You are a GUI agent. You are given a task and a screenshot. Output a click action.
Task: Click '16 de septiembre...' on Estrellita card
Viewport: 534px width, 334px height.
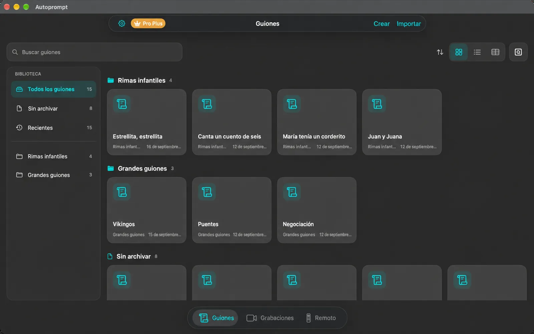click(x=164, y=147)
